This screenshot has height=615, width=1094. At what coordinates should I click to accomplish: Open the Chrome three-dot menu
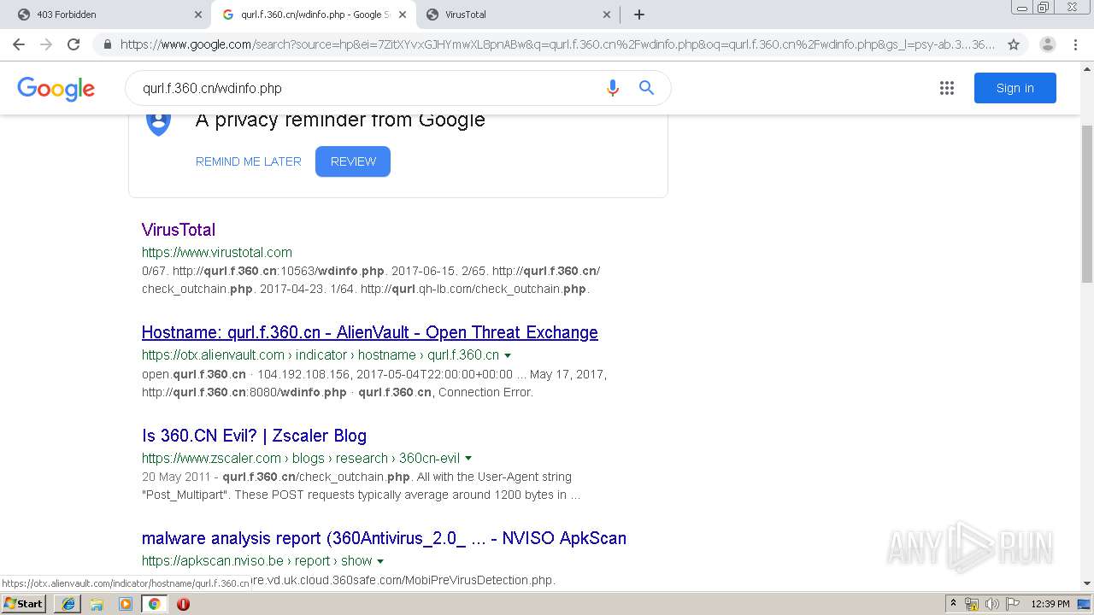(x=1075, y=44)
